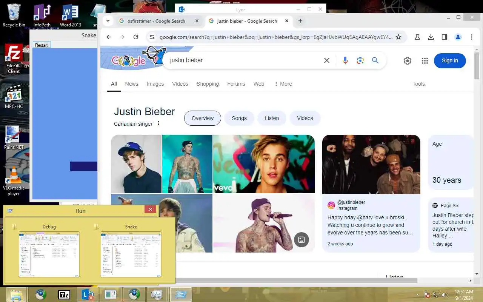Image resolution: width=483 pixels, height=302 pixels.
Task: Toggle Chrome side panel icon
Action: point(445,37)
